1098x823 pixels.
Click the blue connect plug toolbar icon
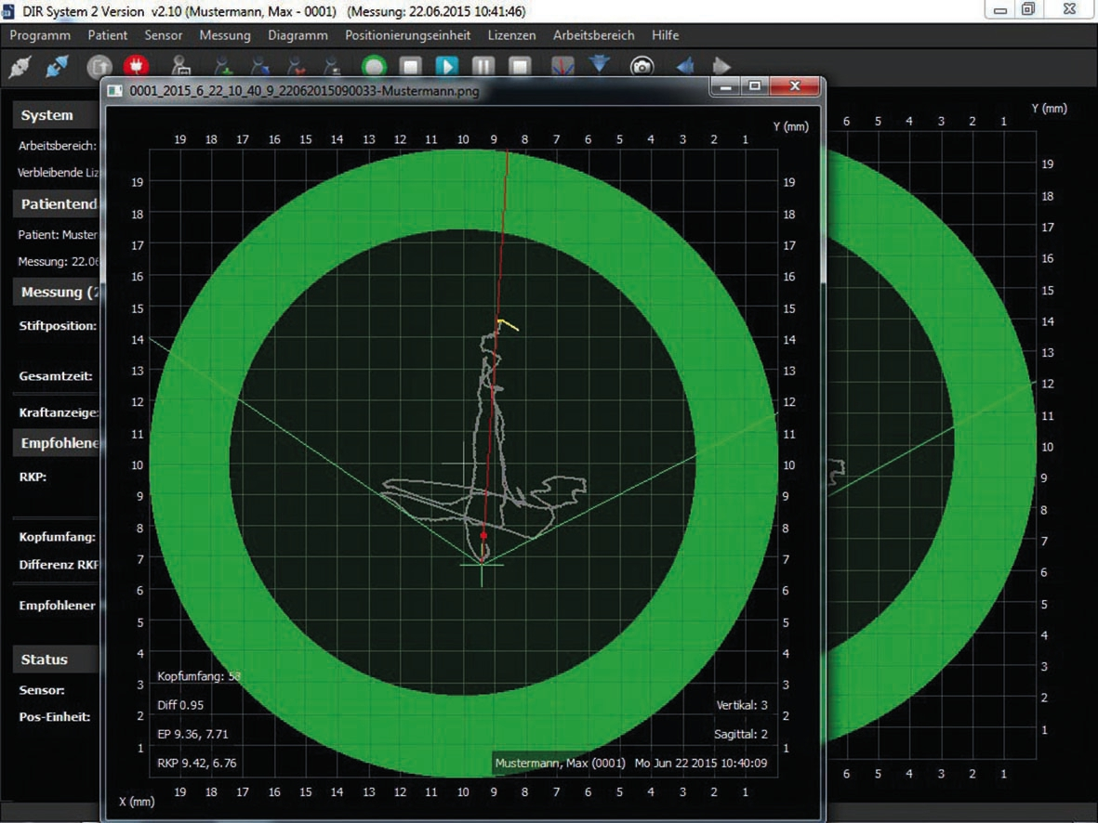57,67
